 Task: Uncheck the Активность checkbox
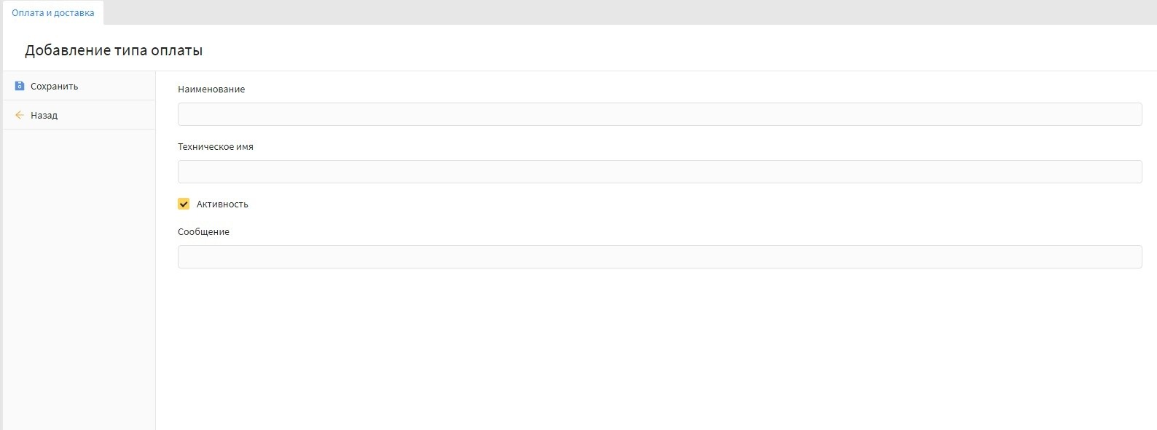click(x=184, y=204)
